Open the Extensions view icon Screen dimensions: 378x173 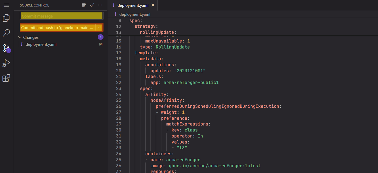tap(6, 78)
